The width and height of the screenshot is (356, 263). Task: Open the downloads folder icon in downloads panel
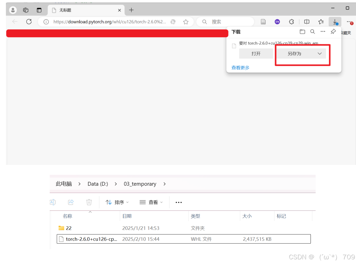coord(302,32)
